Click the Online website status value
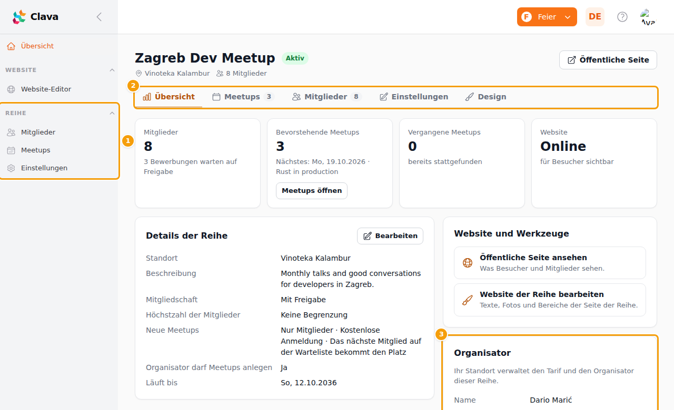674x410 pixels. tap(563, 146)
